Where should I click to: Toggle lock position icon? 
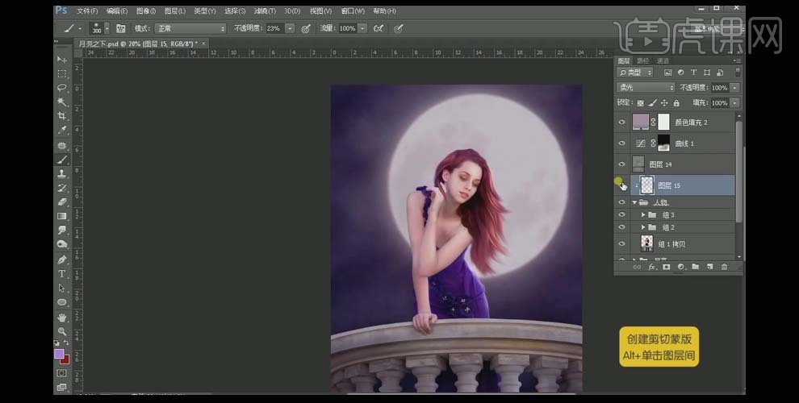click(x=664, y=103)
